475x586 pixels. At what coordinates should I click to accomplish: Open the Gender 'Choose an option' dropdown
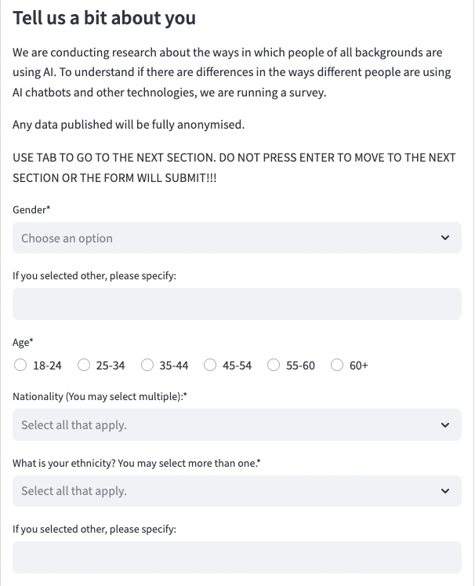coord(227,238)
